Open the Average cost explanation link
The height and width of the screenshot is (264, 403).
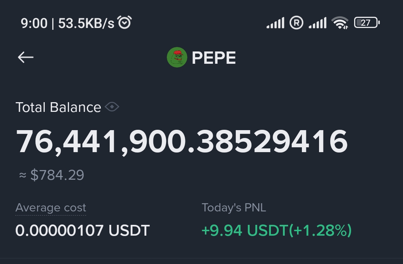51,208
